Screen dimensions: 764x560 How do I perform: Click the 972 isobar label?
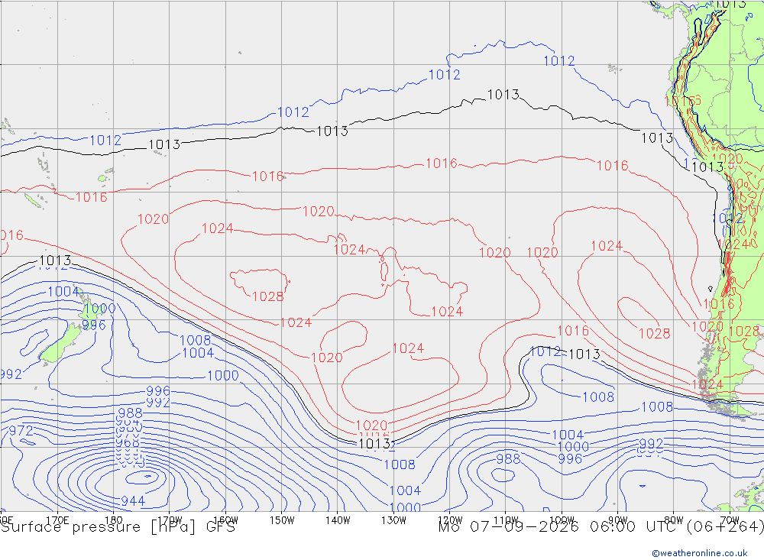click(x=21, y=430)
